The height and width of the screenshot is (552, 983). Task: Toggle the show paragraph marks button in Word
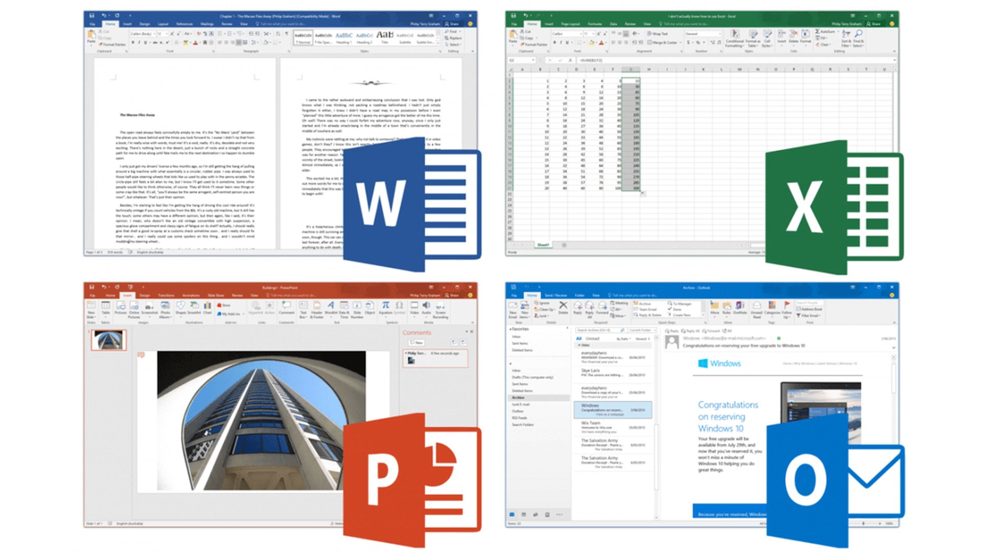pos(287,34)
